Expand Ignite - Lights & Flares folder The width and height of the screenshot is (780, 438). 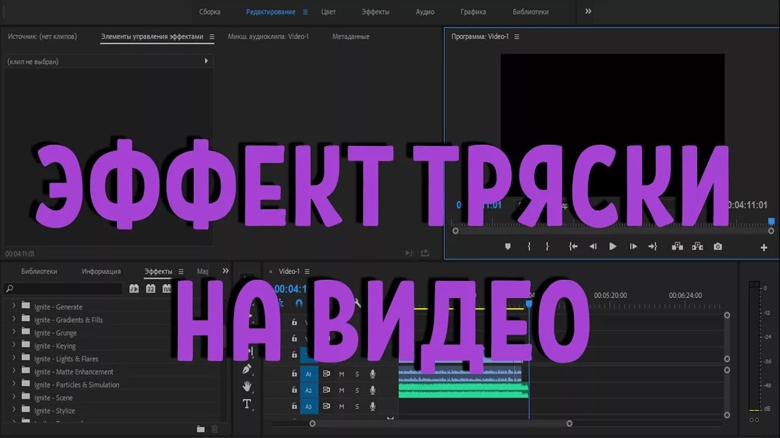click(x=14, y=358)
